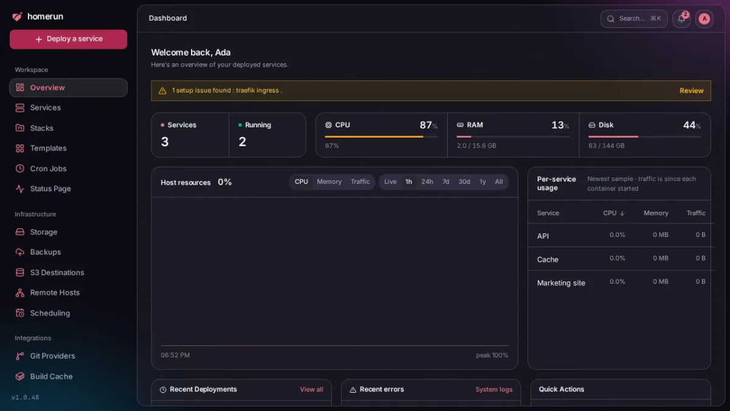Sort the table by CPU column arrow

[x=622, y=213]
